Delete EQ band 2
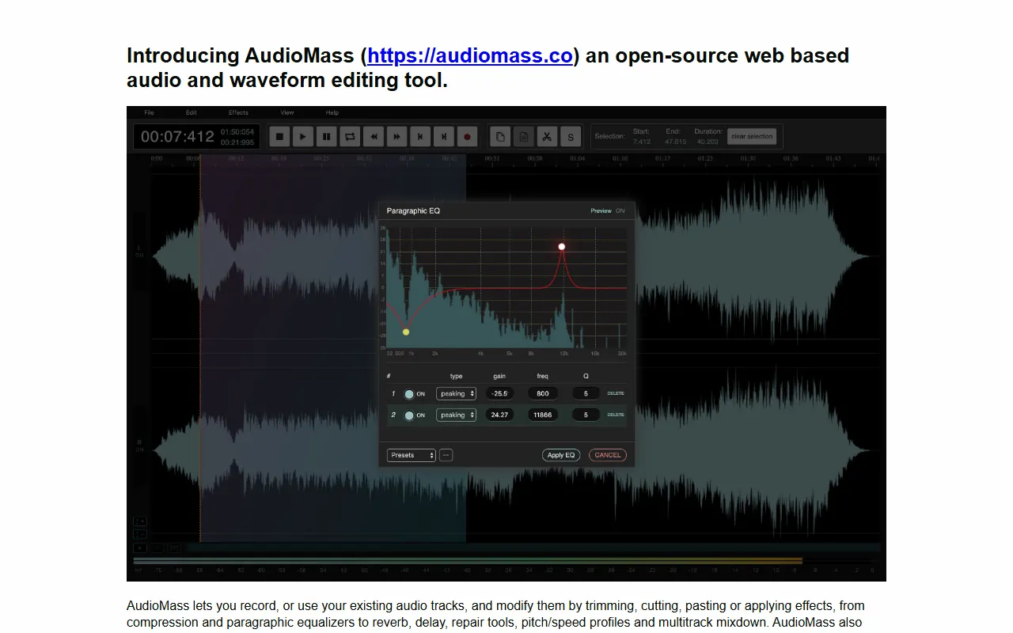This screenshot has width=1013, height=633. coord(616,415)
